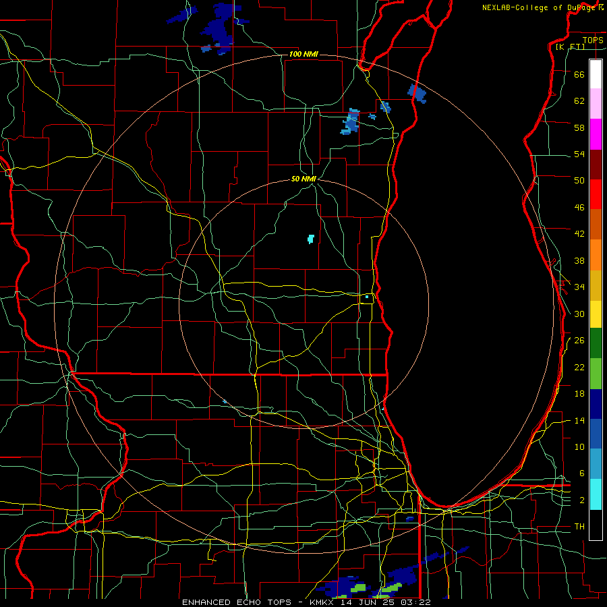Click the cyan swatch at legend bottom
This screenshot has height=607, width=607.
pos(596,494)
